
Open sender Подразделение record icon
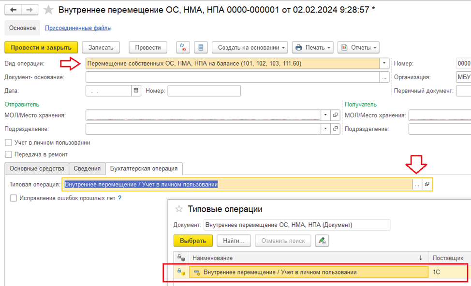[x=335, y=129]
